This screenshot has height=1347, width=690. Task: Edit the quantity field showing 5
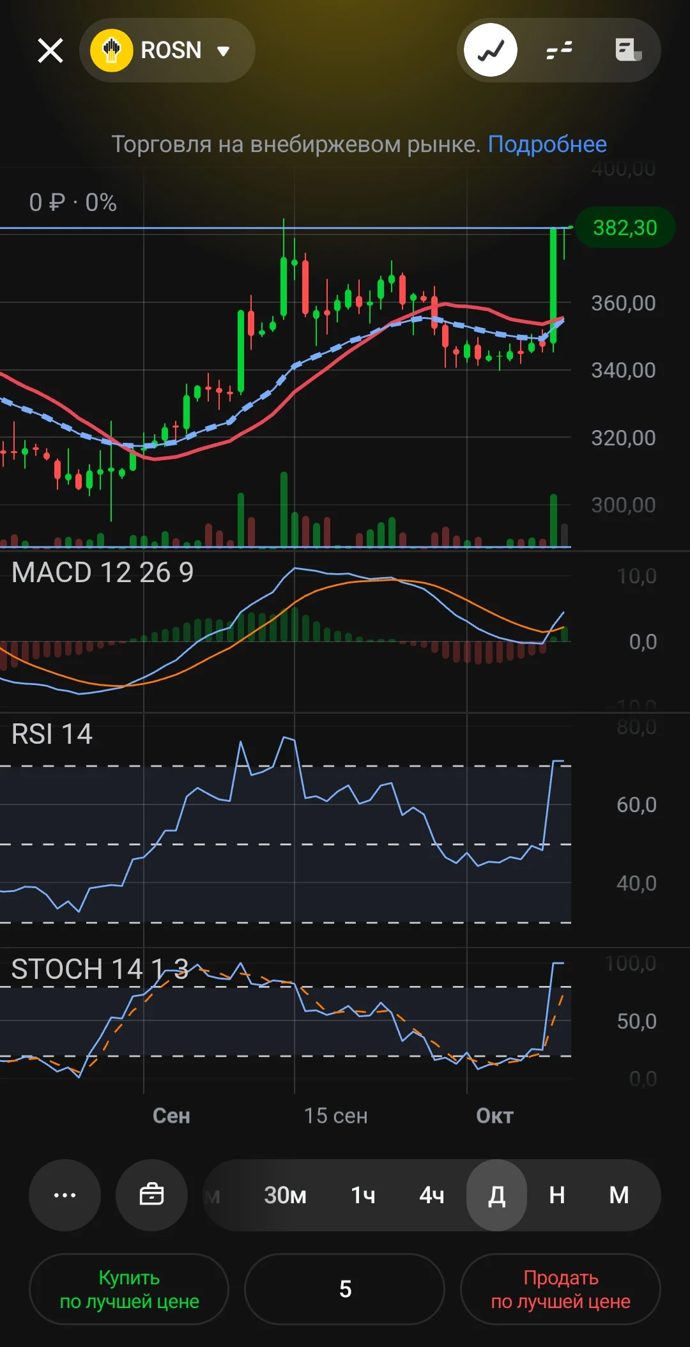(344, 1289)
